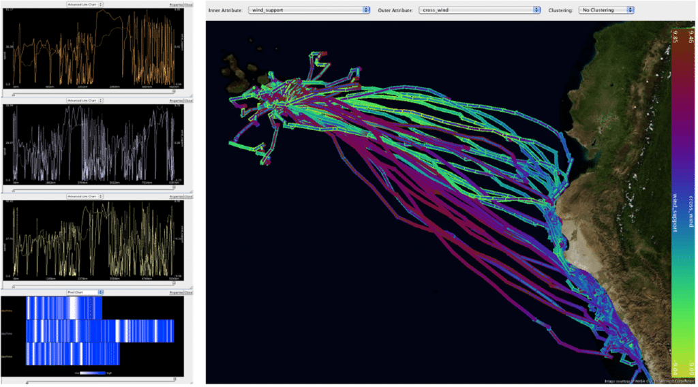Image resolution: width=698 pixels, height=387 pixels.
Task: Close the white line chart panel
Action: [x=188, y=101]
